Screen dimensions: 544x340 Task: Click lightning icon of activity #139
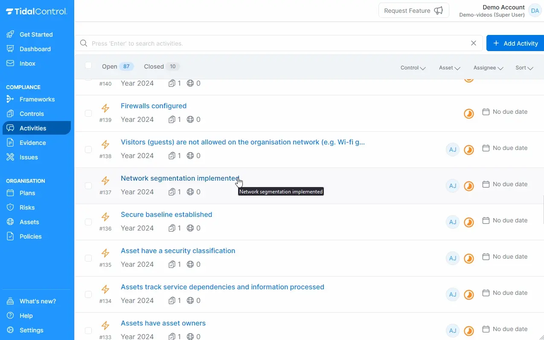click(105, 108)
